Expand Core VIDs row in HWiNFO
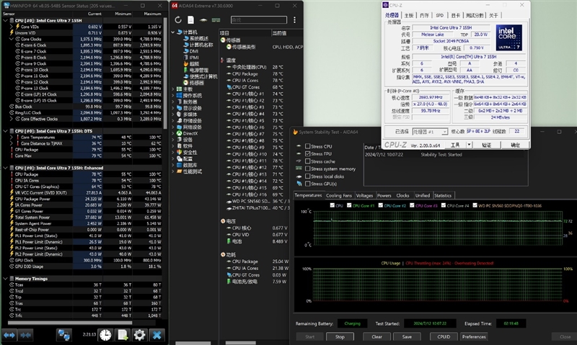 tap(11, 27)
